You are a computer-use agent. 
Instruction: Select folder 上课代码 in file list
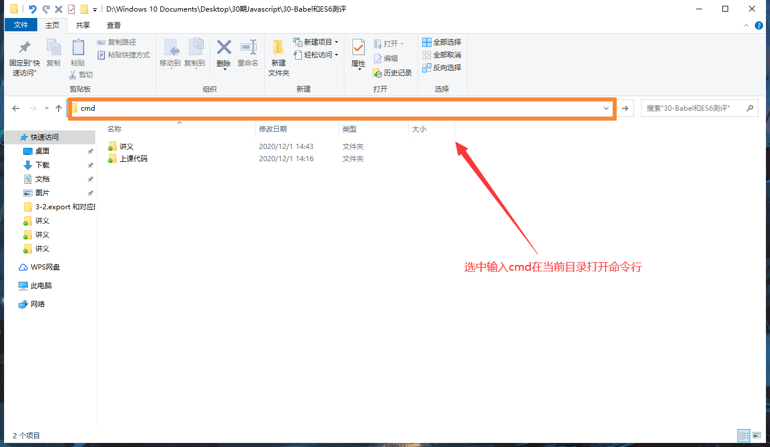coord(128,159)
